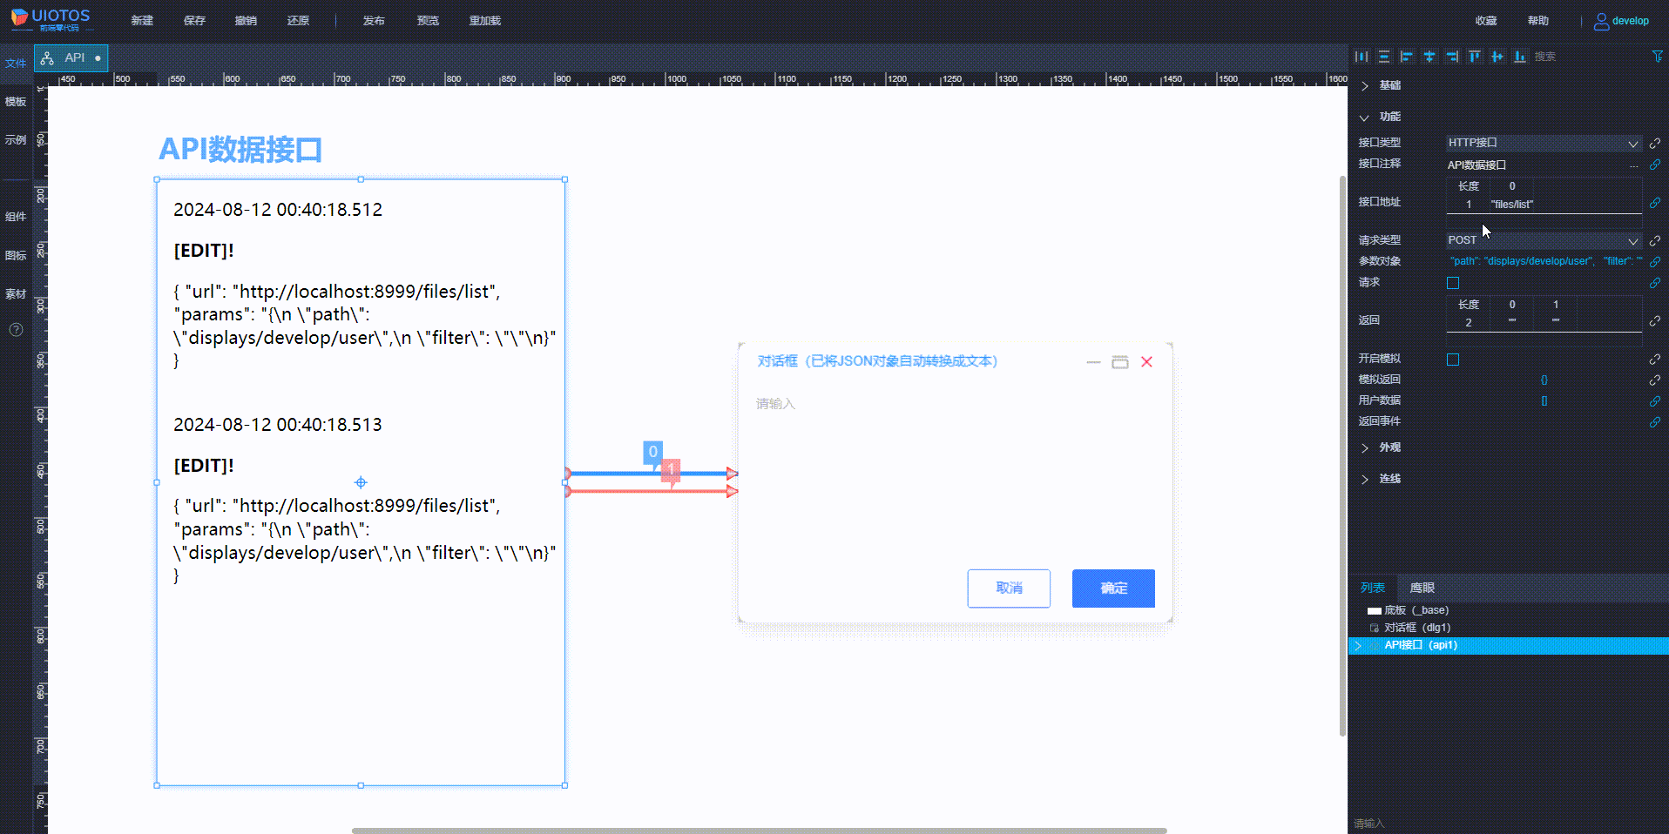Open the 请求类型 POST dropdown
Image resolution: width=1669 pixels, height=834 pixels.
(x=1544, y=240)
